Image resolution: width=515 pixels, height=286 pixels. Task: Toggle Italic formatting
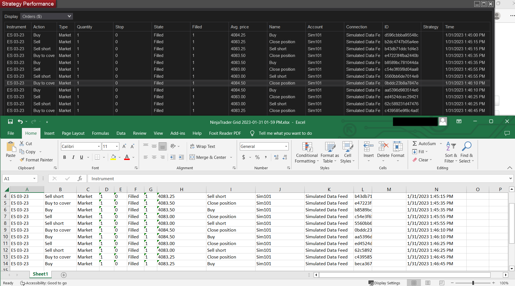pyautogui.click(x=73, y=157)
